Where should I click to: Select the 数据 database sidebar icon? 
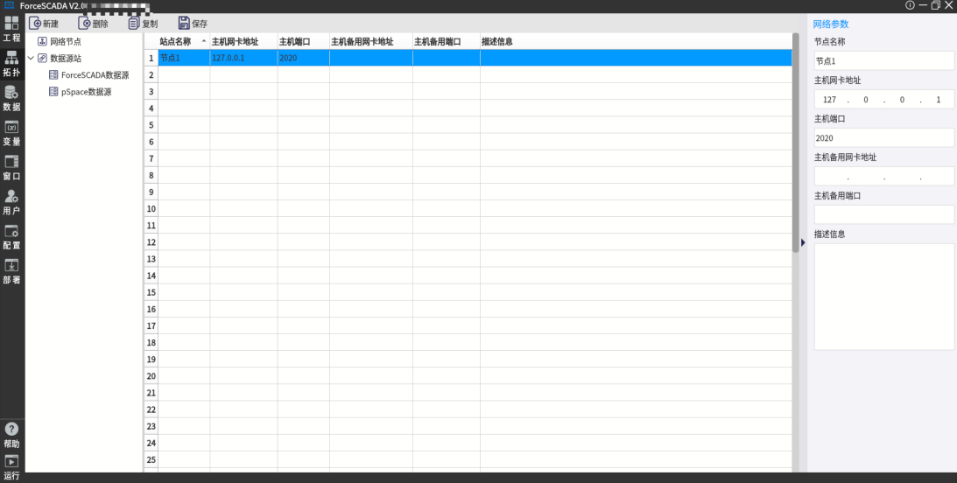click(11, 97)
